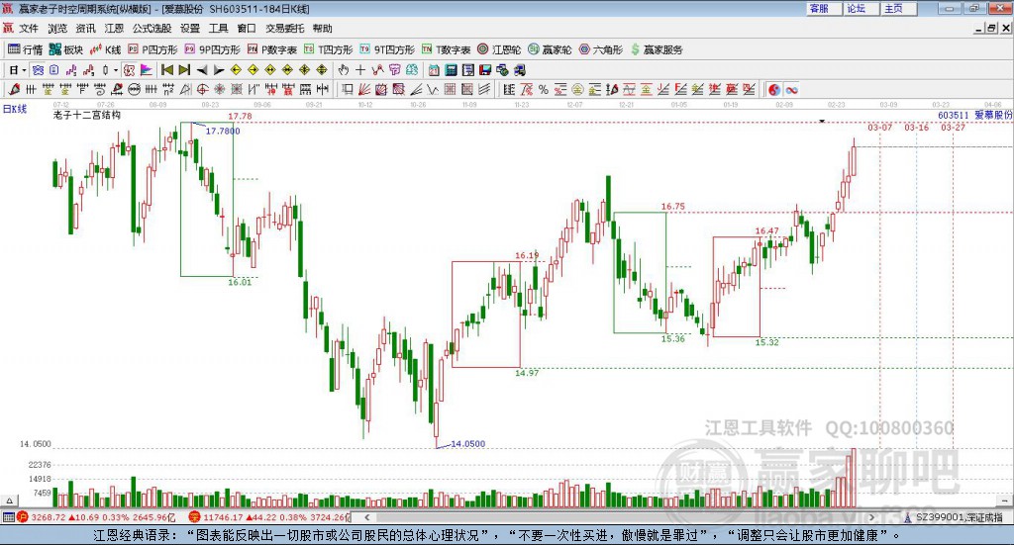Open the 赢家轮 wheel tool
This screenshot has height=545, width=1014.
(x=550, y=49)
